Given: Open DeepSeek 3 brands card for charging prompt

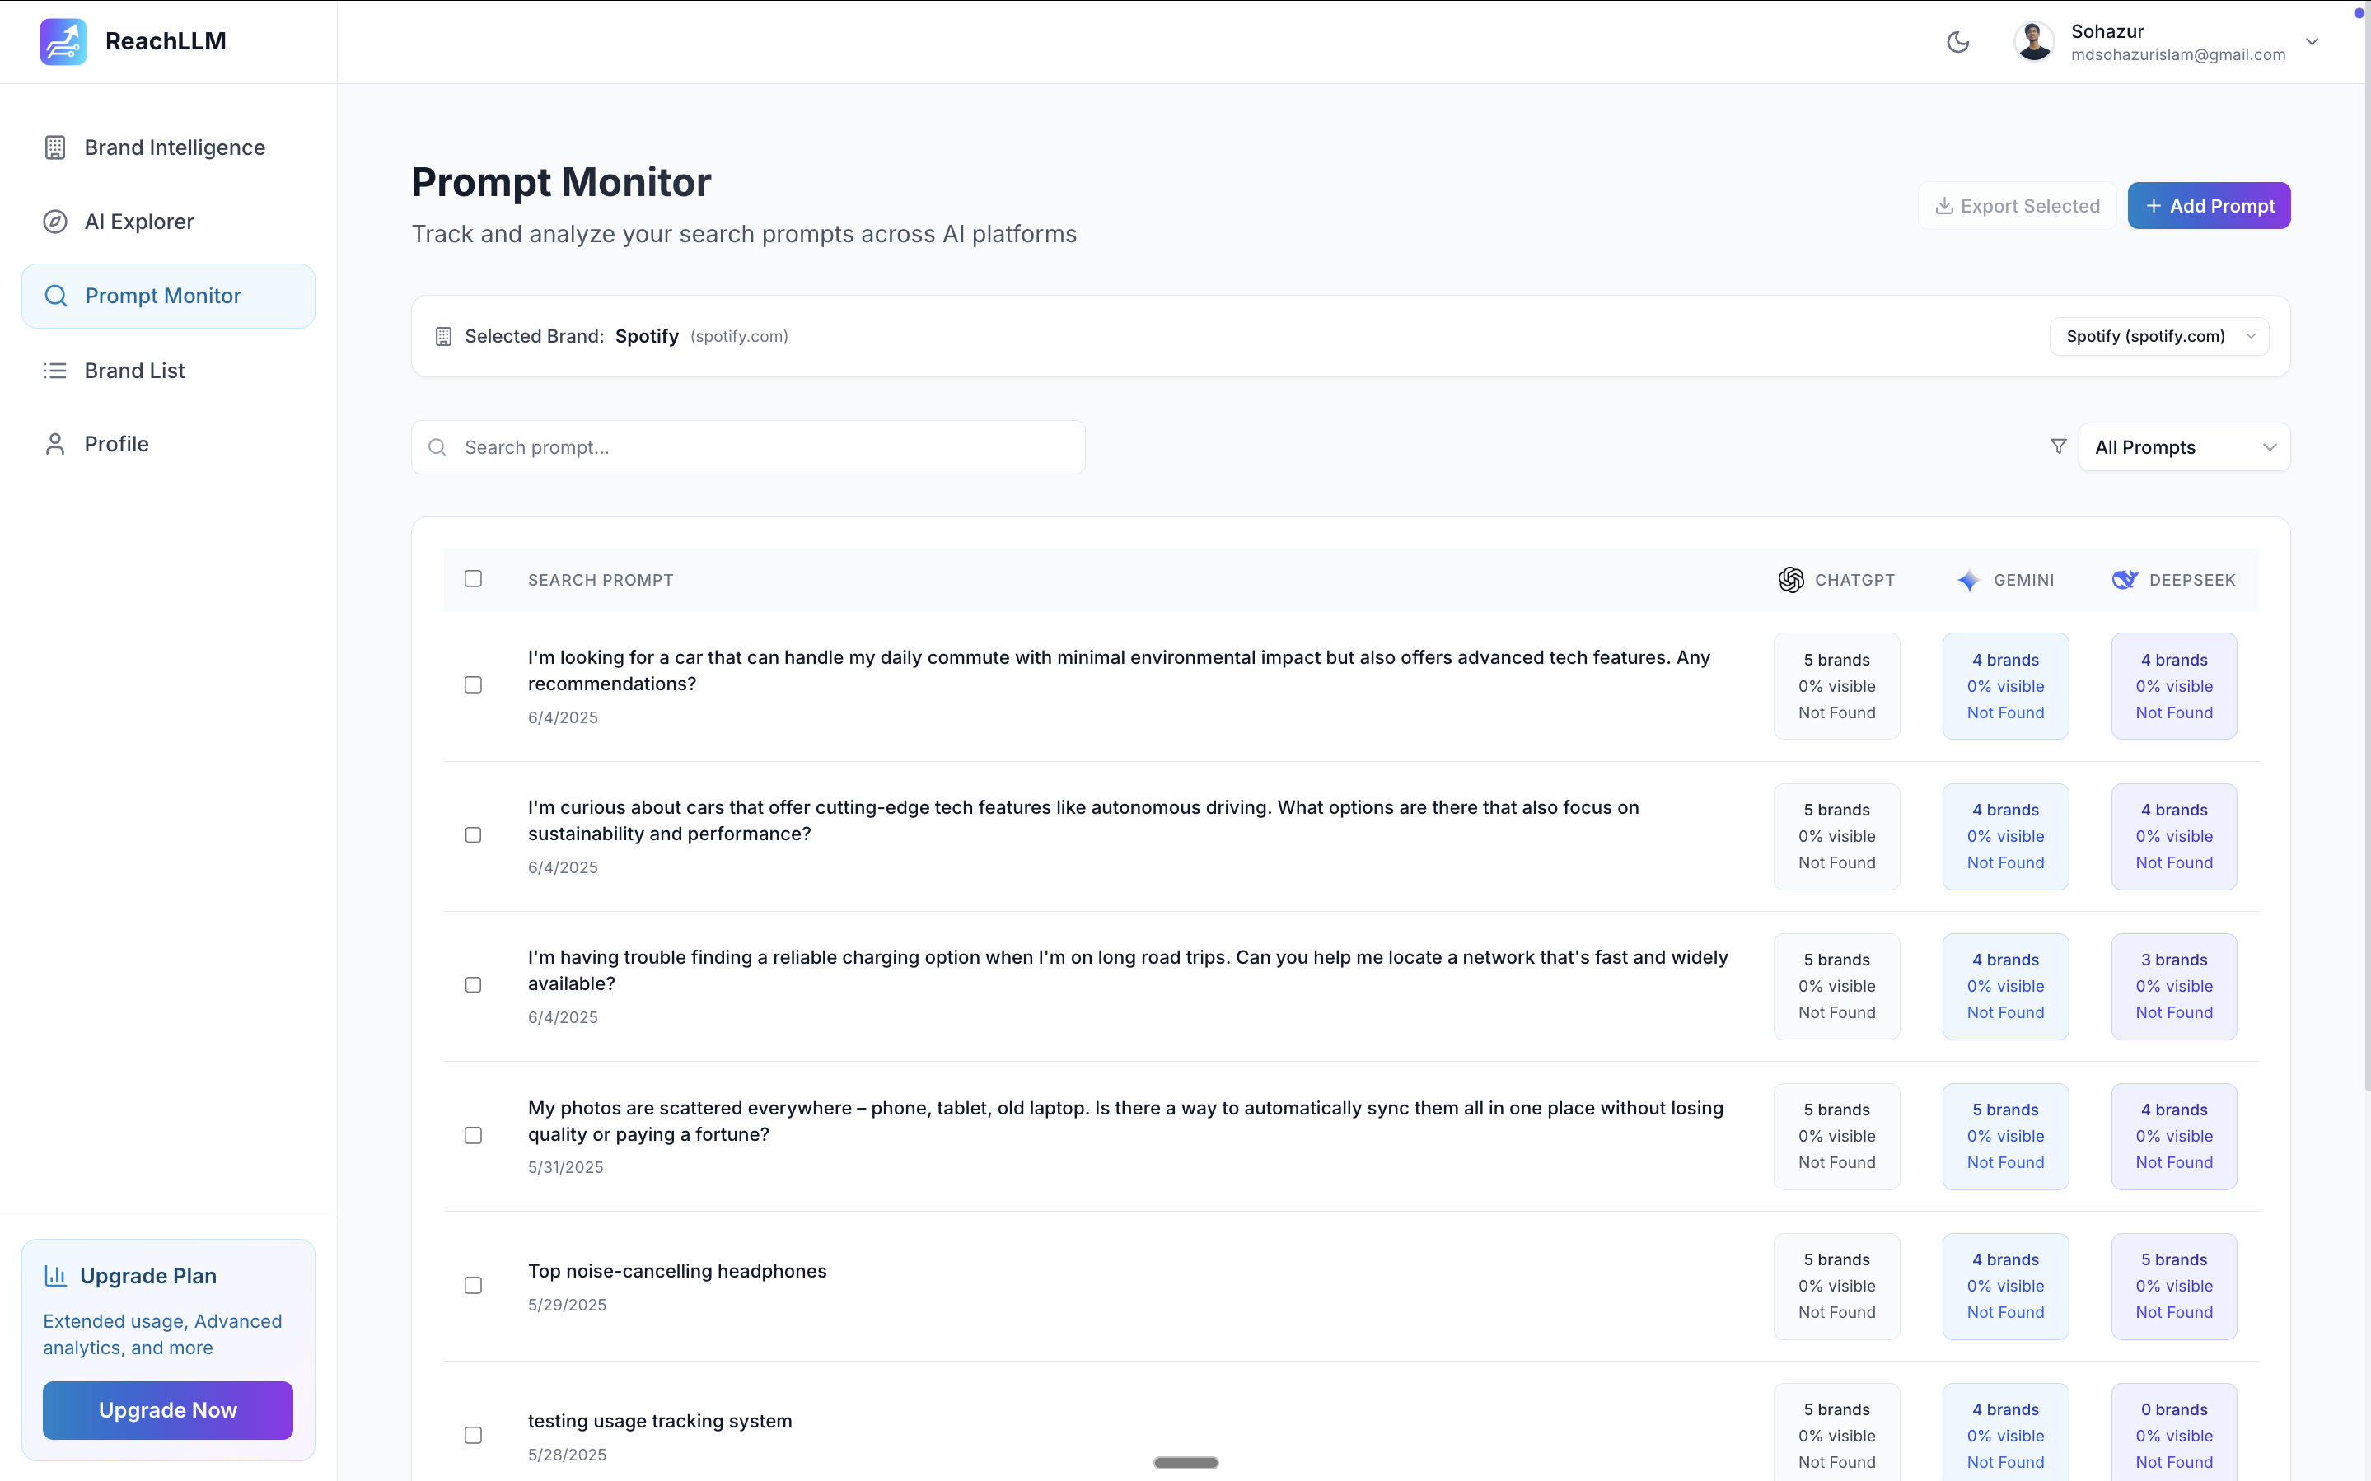Looking at the screenshot, I should click(x=2174, y=986).
